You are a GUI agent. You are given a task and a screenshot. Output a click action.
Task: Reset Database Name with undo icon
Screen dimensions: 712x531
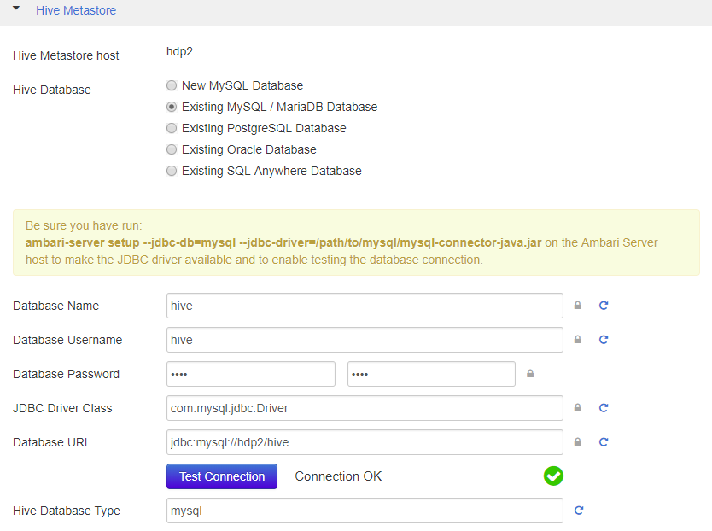(x=604, y=306)
